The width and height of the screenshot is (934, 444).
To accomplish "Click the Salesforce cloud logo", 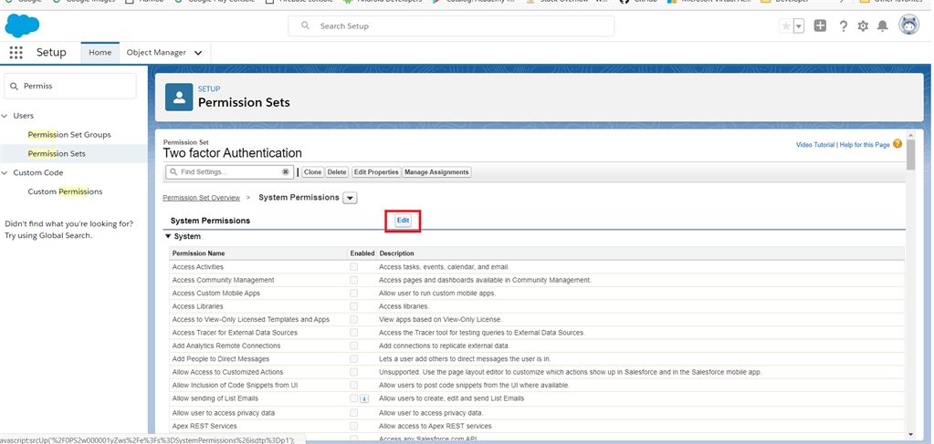I will [x=22, y=26].
